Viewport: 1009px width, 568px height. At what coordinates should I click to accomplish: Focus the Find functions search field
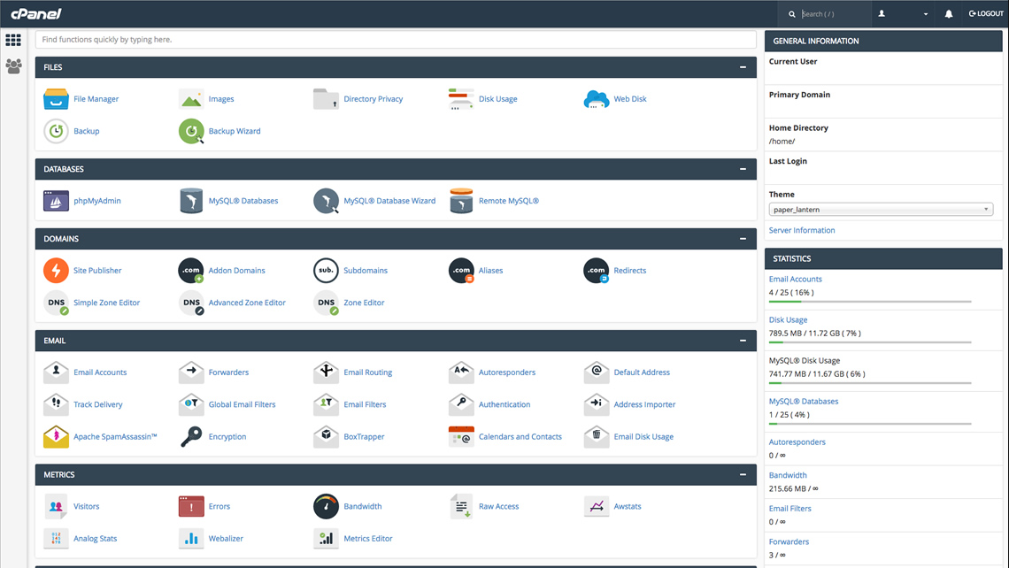tap(396, 39)
